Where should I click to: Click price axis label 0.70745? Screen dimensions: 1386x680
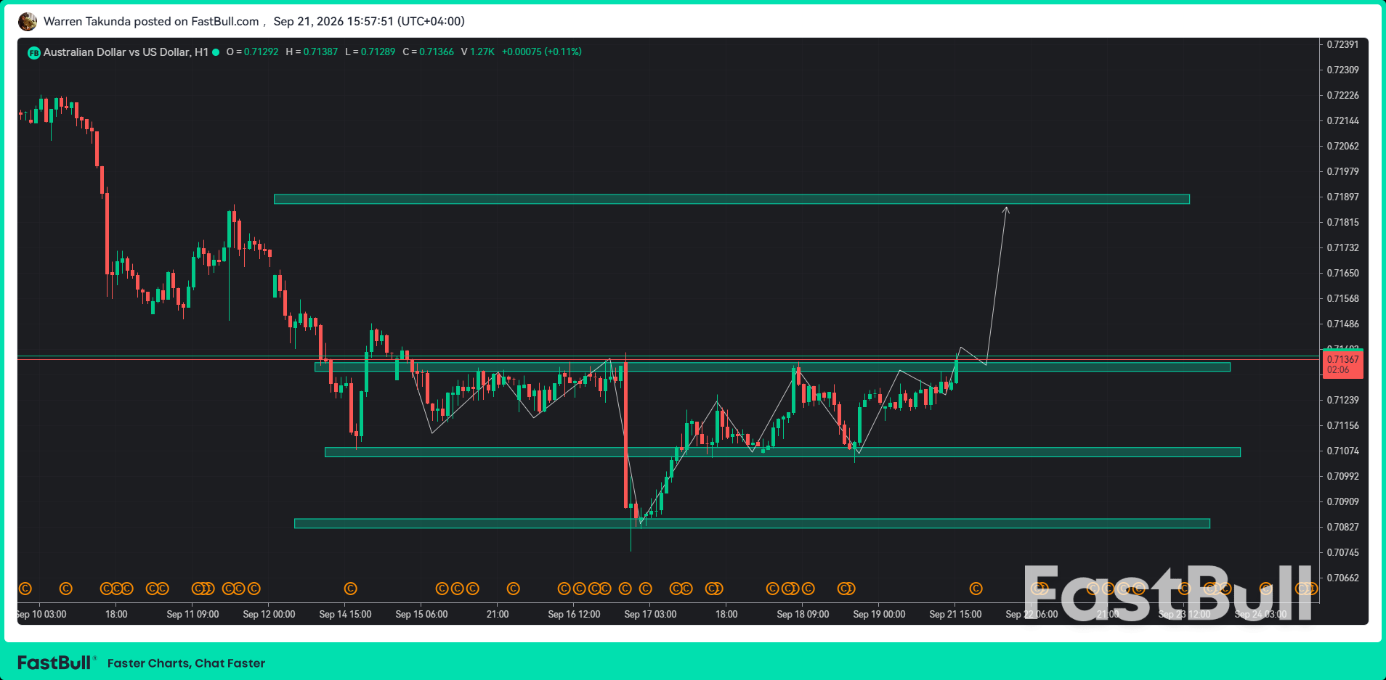(1342, 552)
